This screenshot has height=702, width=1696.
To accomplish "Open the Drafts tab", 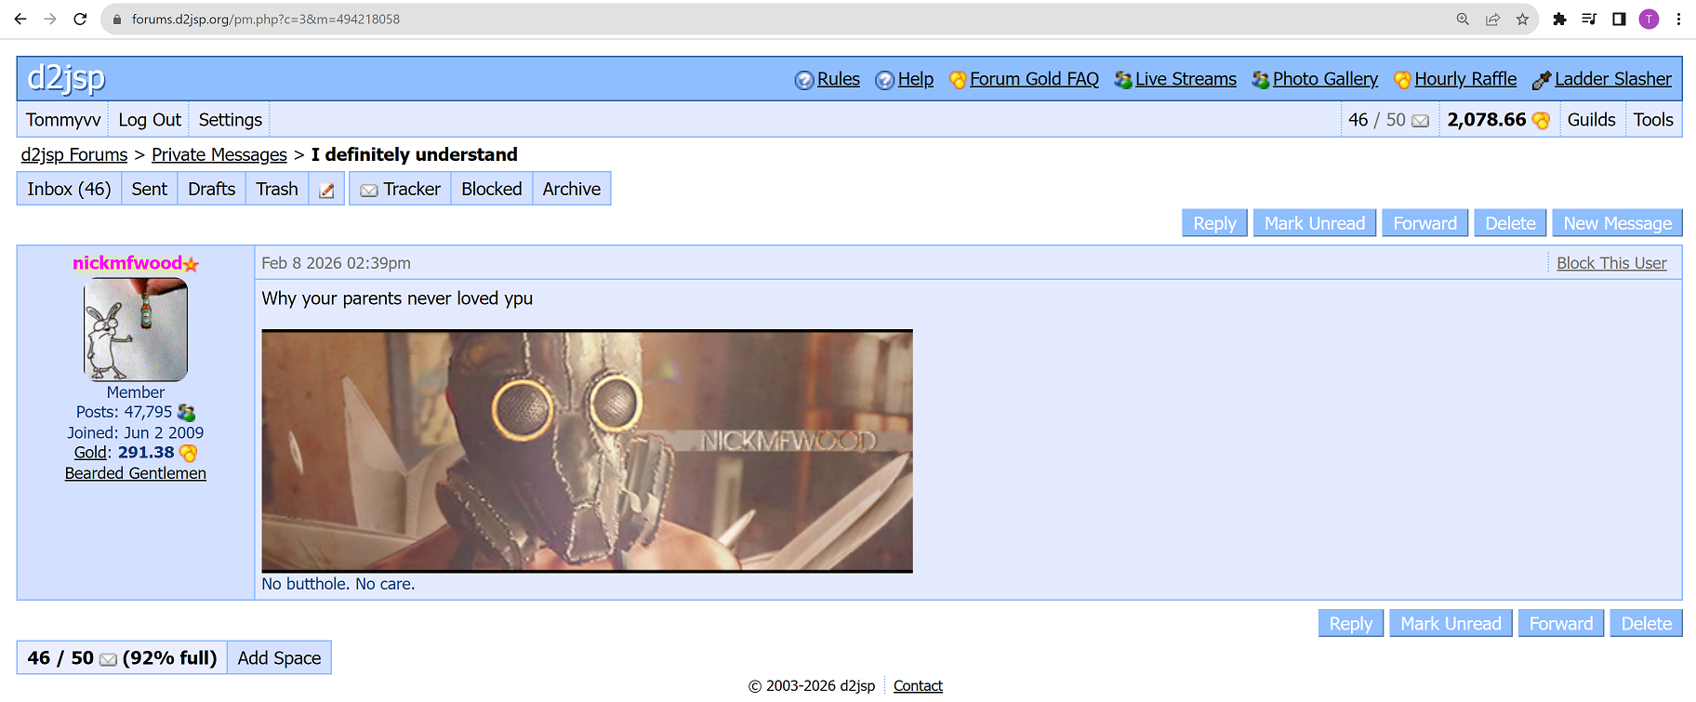I will [x=212, y=190].
